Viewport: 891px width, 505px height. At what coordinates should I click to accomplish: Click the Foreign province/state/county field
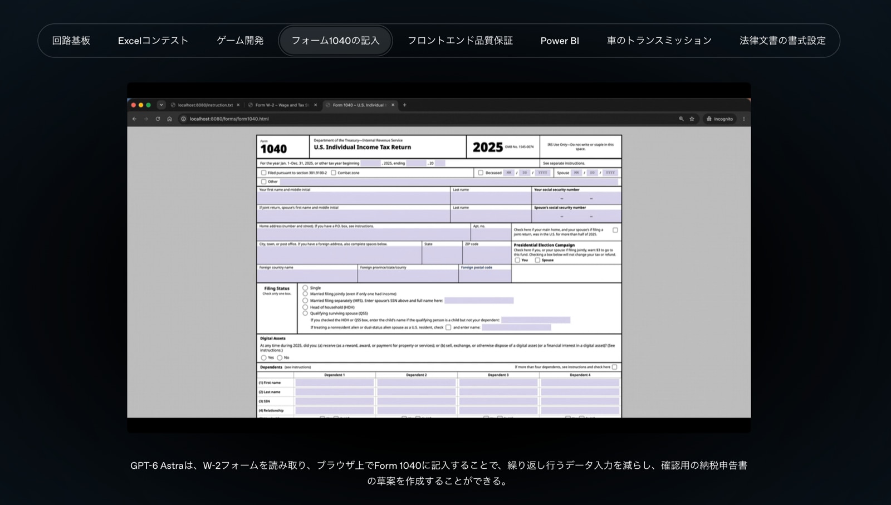click(x=408, y=276)
